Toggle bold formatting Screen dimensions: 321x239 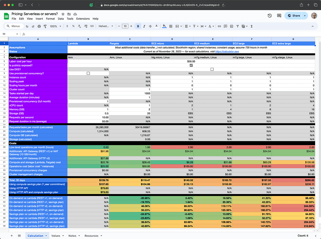138,26
